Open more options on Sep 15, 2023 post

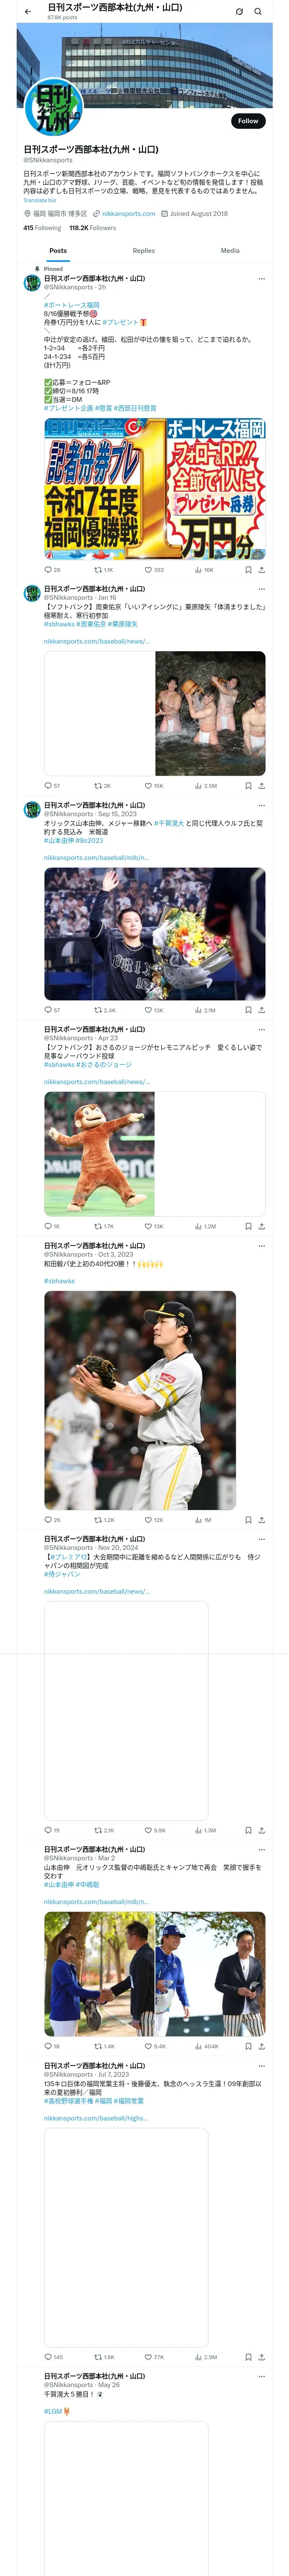tap(262, 805)
